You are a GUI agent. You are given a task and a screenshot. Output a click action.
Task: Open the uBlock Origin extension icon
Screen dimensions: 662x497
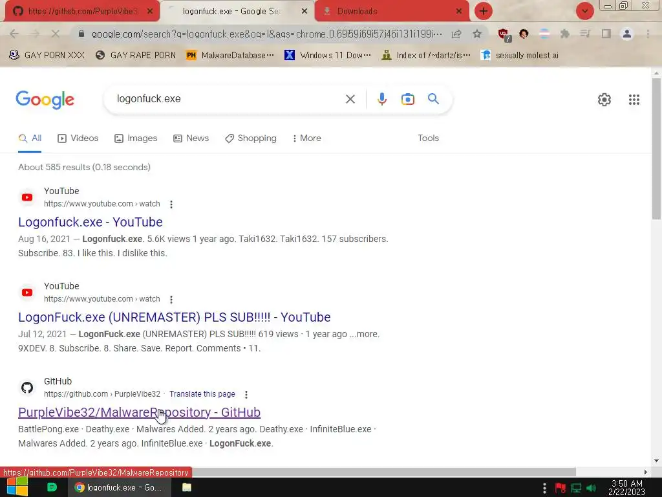tap(504, 34)
